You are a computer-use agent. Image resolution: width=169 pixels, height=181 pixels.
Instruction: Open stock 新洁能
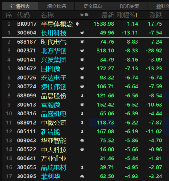(50, 132)
